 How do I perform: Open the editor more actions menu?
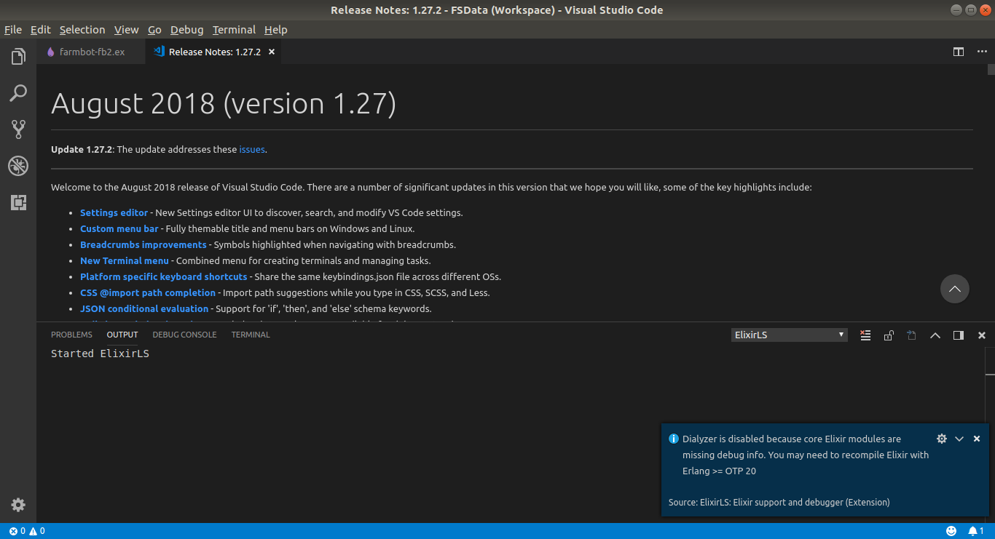982,52
